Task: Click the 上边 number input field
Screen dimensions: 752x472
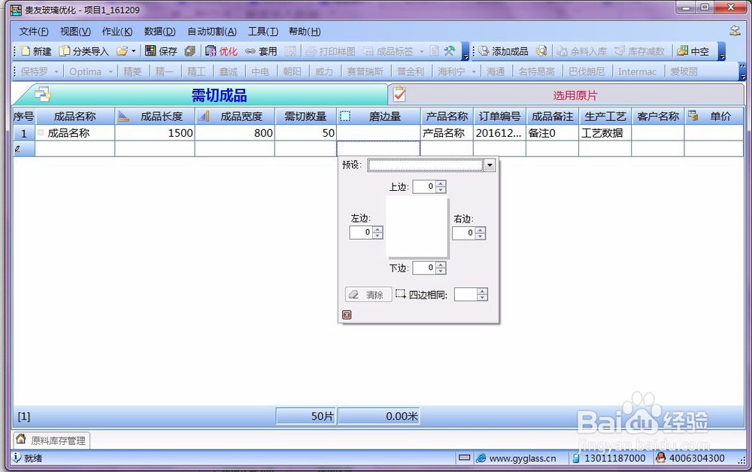Action: [424, 186]
